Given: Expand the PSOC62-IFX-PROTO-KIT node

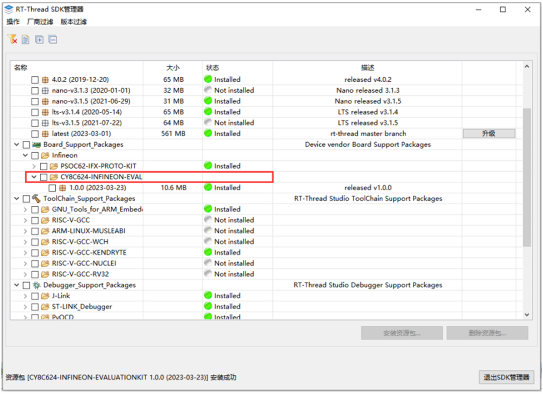Looking at the screenshot, I should point(34,166).
